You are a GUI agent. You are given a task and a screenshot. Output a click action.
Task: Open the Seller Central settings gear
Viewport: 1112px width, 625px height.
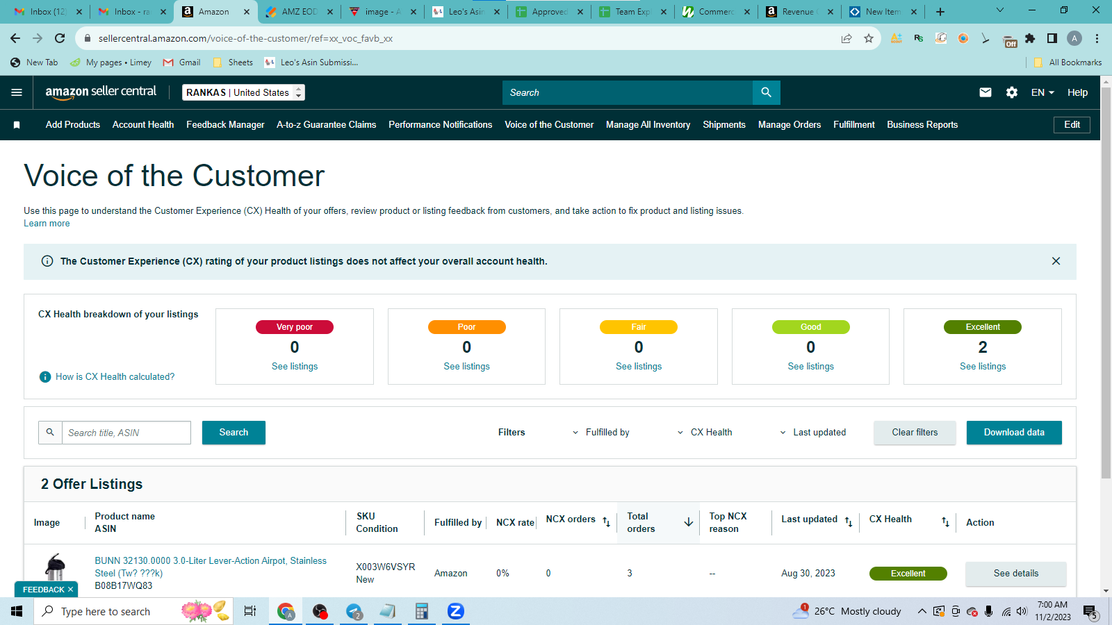1012,92
